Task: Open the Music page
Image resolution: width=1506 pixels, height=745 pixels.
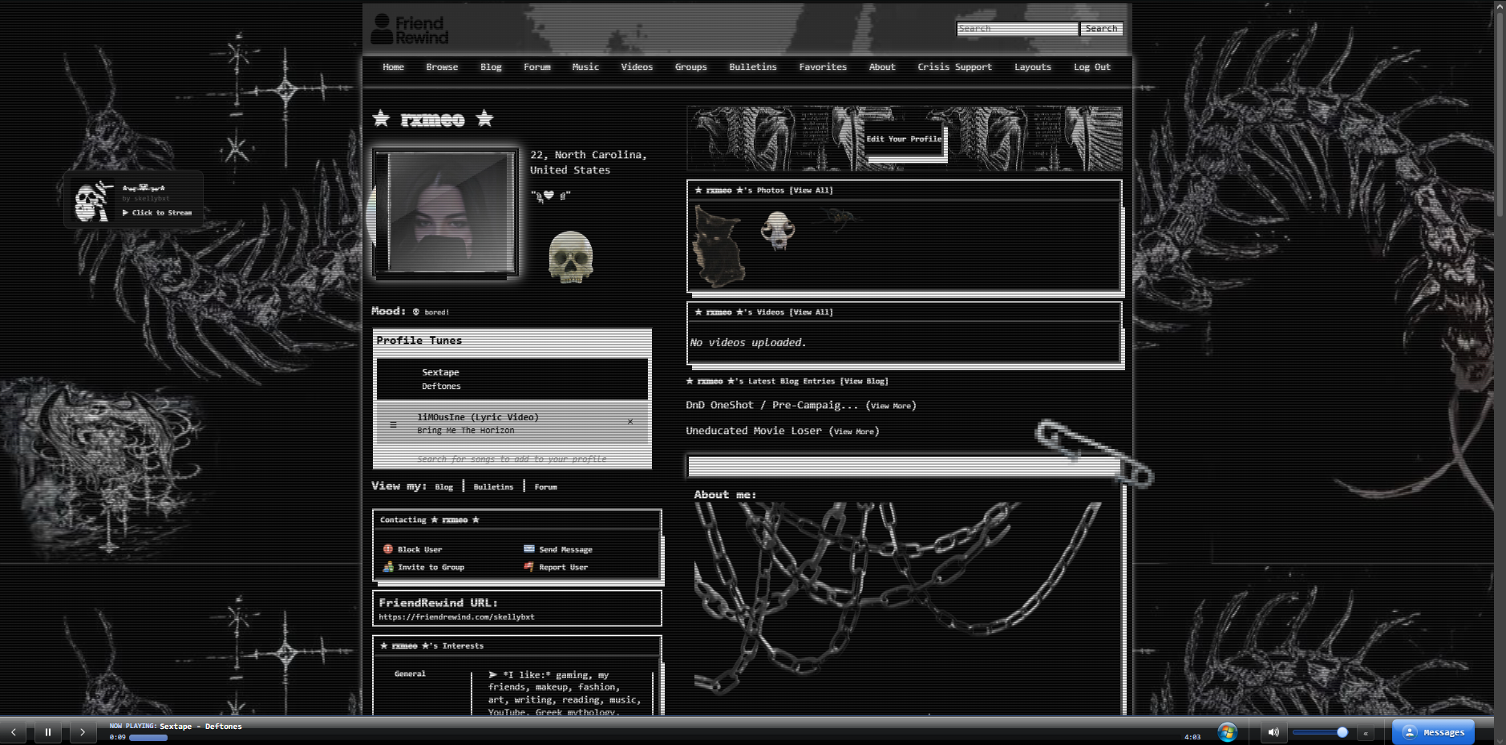Action: [x=585, y=67]
